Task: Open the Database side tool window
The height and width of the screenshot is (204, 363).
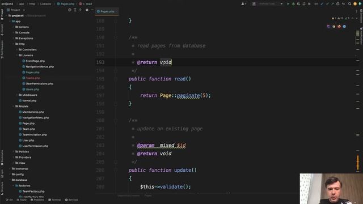Action: pos(361,16)
